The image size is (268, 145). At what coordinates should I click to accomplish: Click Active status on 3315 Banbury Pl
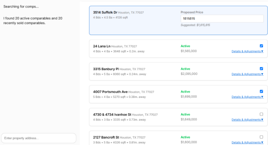(x=185, y=69)
